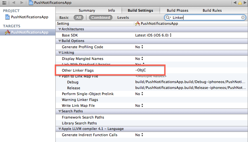The height and width of the screenshot is (142, 248).
Task: Clear the Linker search field
Action: coord(243,17)
